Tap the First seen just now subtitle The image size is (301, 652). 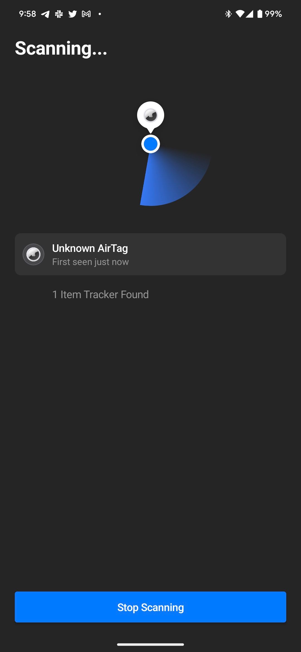point(90,262)
